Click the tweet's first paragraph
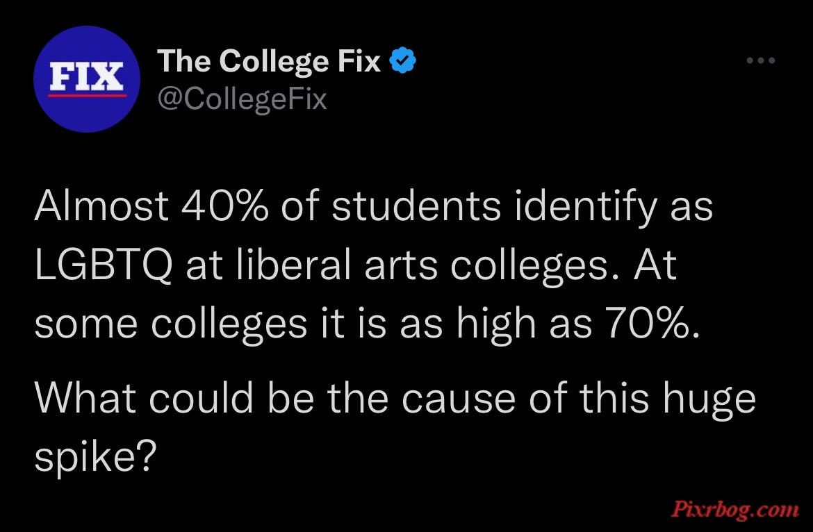Viewport: 813px width, 532px height. [x=373, y=265]
